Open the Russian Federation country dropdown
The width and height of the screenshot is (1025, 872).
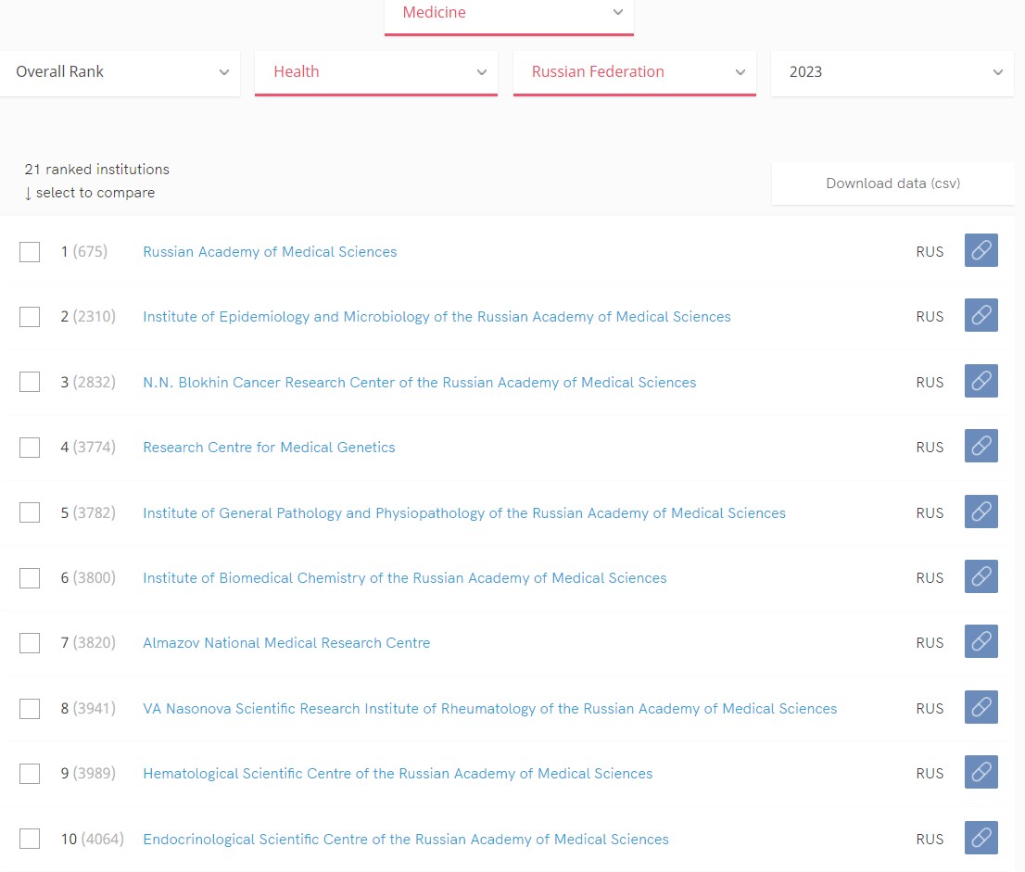634,72
